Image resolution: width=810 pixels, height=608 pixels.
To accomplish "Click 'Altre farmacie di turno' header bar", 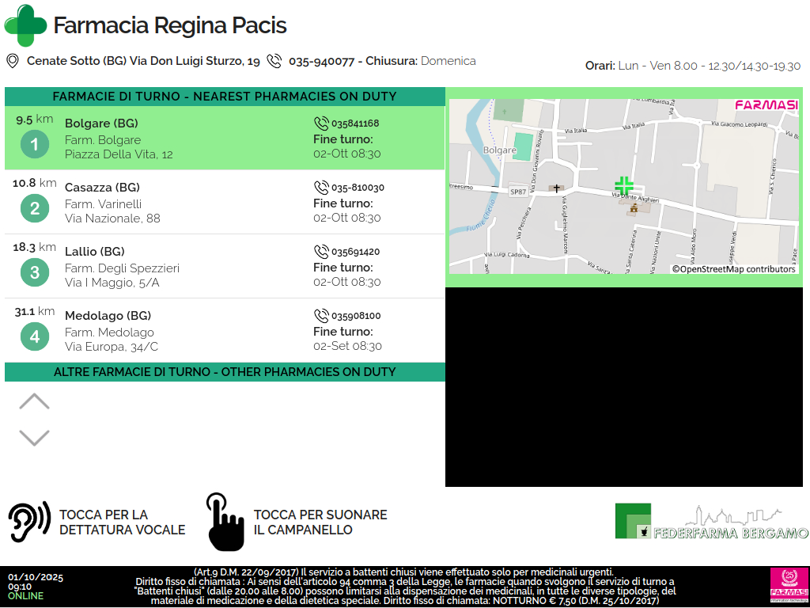I will 225,372.
